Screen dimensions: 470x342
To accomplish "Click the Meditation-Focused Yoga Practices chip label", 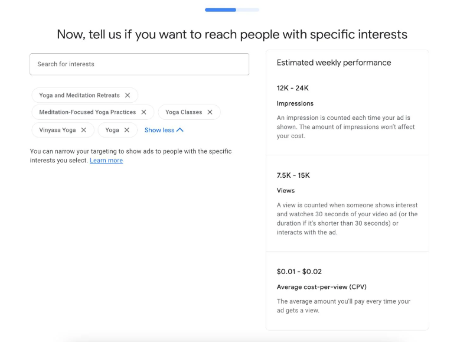I will pyautogui.click(x=87, y=112).
